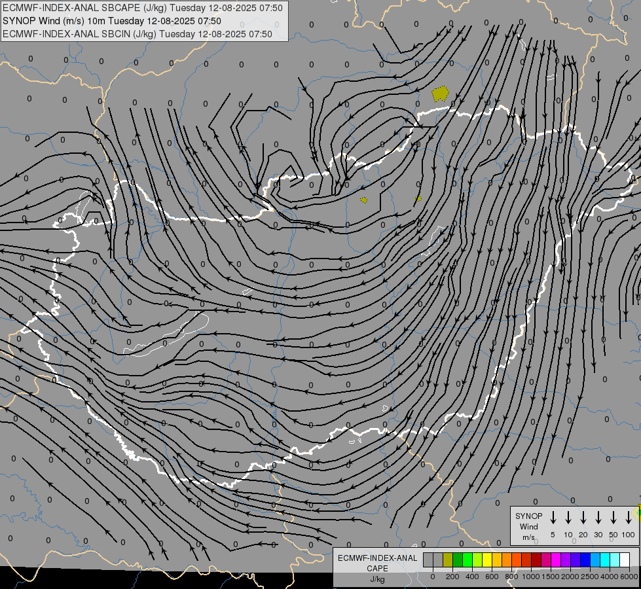The image size is (641, 589).
Task: Click the 2000 value on CAPE scale
Action: [570, 577]
